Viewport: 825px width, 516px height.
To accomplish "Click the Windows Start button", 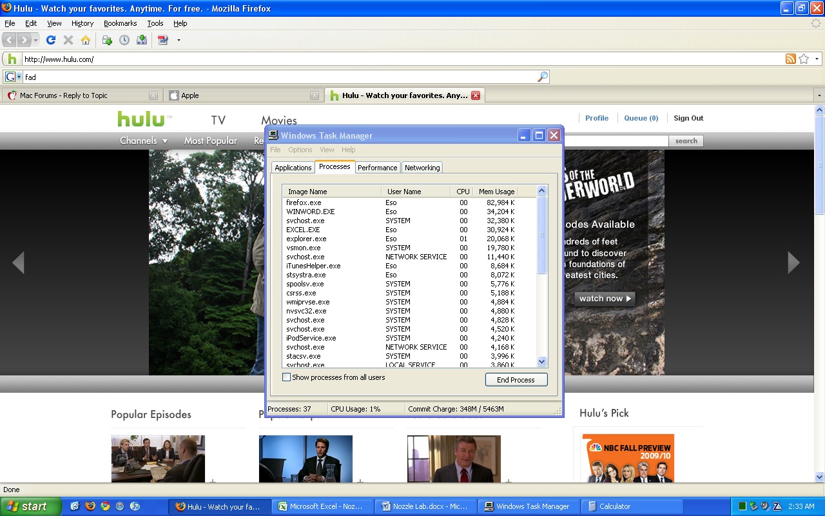I will (x=30, y=506).
